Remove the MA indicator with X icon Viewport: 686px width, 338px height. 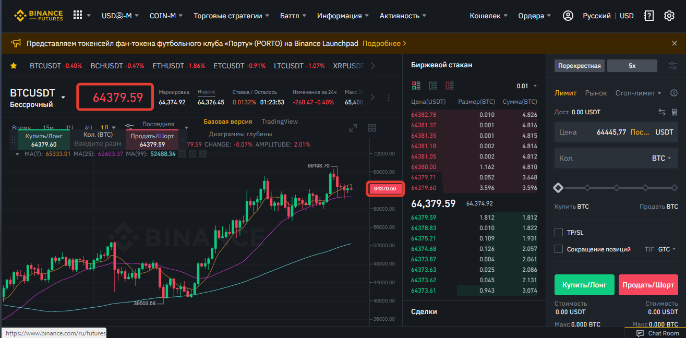(x=203, y=154)
